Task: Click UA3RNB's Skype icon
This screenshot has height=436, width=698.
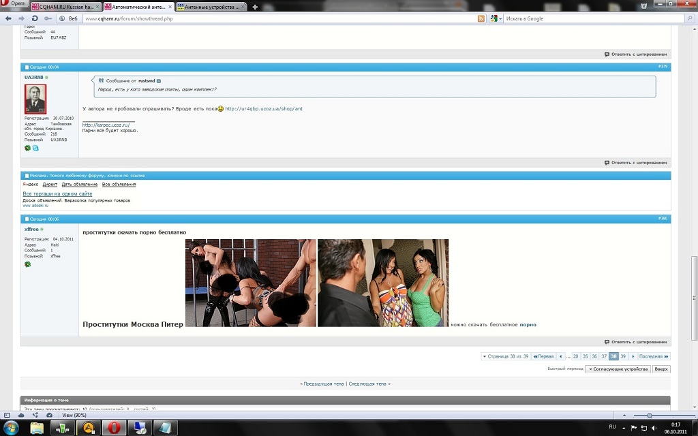Action: point(35,148)
